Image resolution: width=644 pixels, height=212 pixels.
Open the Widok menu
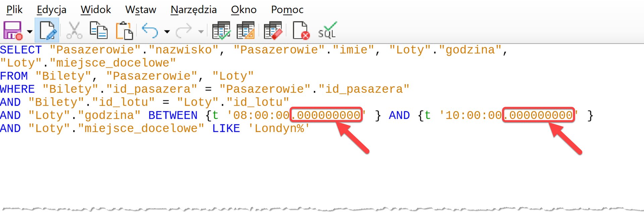[x=96, y=9]
